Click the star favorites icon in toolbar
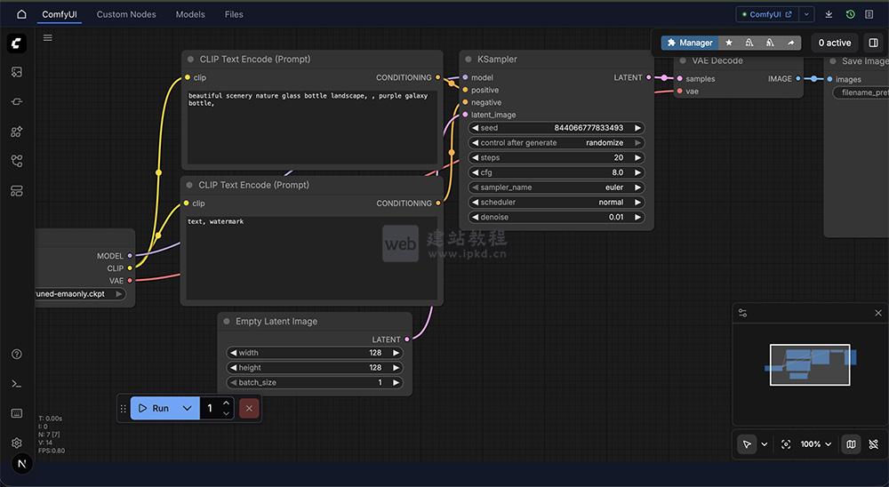The width and height of the screenshot is (889, 487). pos(729,43)
